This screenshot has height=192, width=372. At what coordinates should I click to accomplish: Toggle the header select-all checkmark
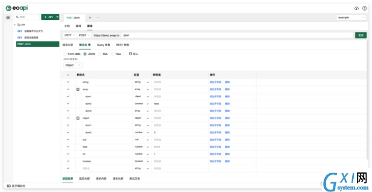pos(68,74)
